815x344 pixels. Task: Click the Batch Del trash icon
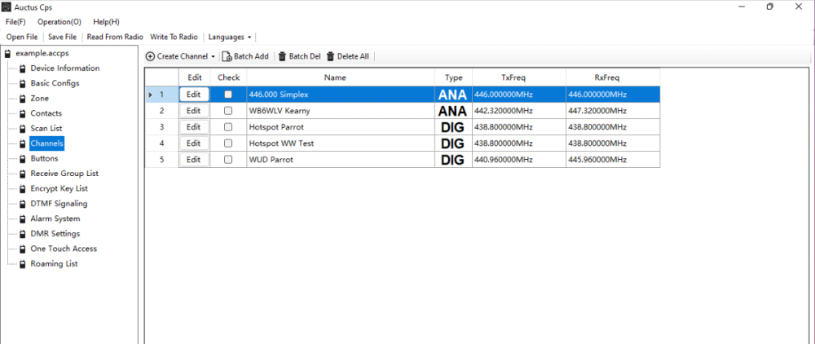pyautogui.click(x=282, y=56)
